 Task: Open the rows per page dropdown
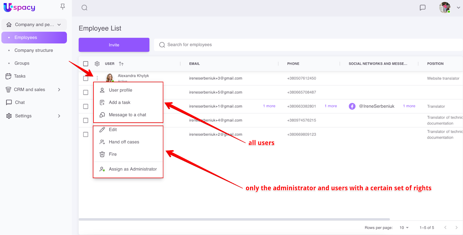404,228
